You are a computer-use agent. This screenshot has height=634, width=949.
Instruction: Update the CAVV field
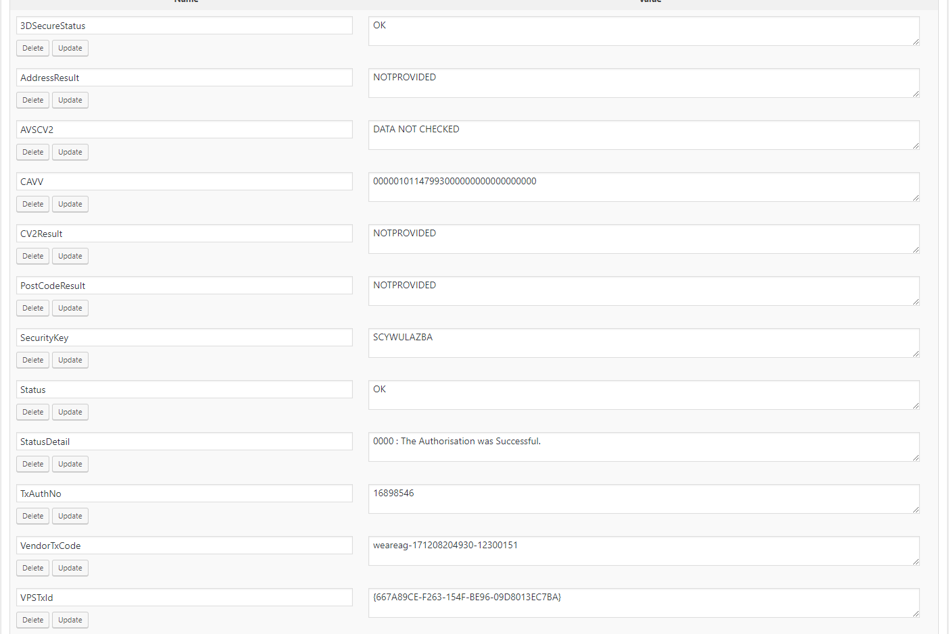[70, 204]
